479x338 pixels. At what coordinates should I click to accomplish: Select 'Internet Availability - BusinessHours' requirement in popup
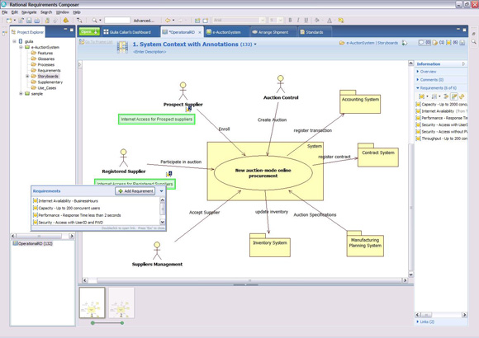[x=68, y=200]
